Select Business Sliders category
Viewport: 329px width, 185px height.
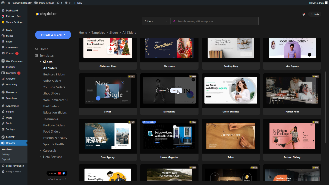pyautogui.click(x=54, y=75)
